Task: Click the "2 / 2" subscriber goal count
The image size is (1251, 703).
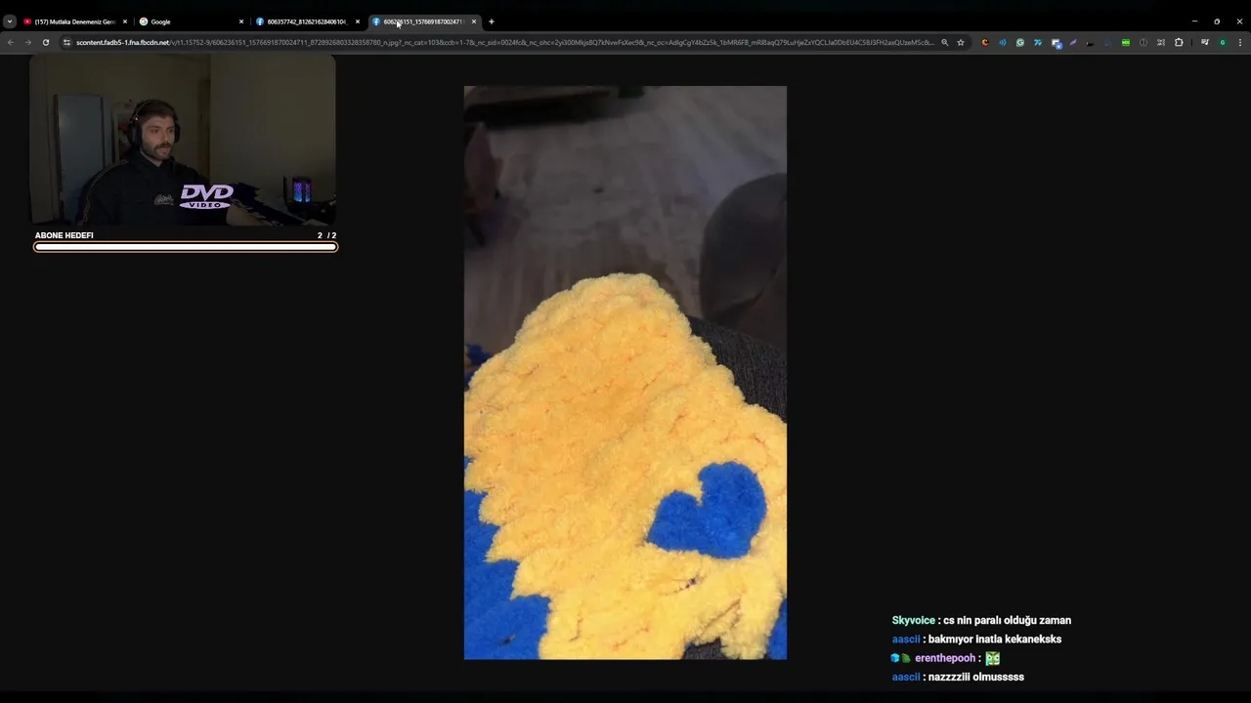Action: (326, 235)
